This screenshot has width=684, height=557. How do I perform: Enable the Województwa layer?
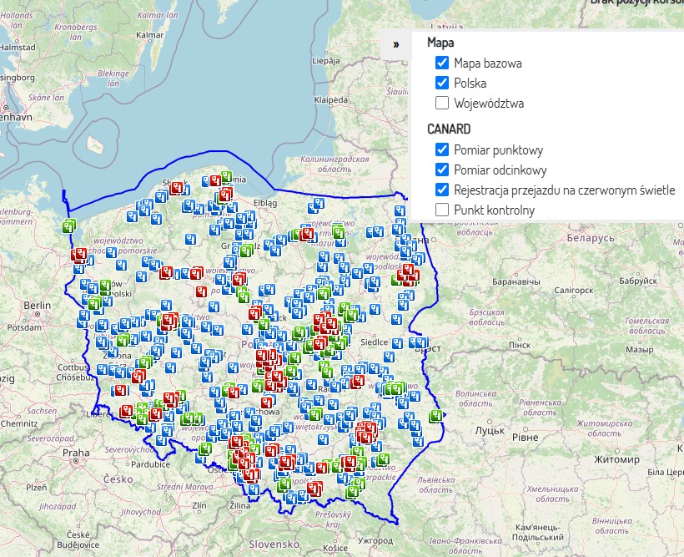pyautogui.click(x=442, y=103)
